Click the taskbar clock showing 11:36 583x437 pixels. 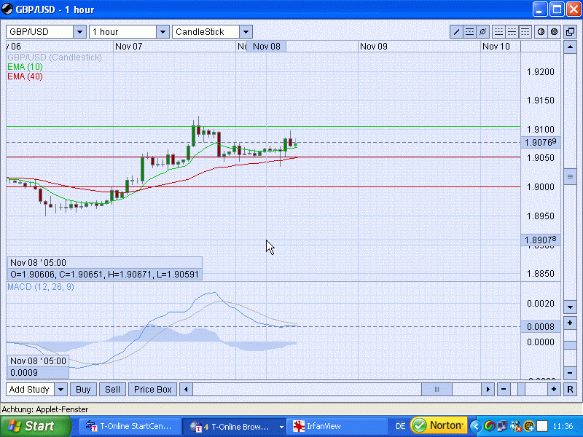563,426
